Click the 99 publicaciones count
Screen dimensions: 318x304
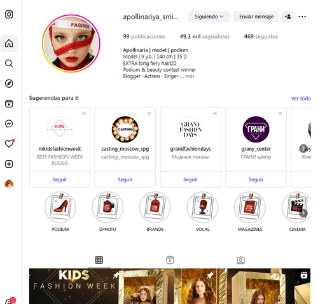click(x=144, y=36)
